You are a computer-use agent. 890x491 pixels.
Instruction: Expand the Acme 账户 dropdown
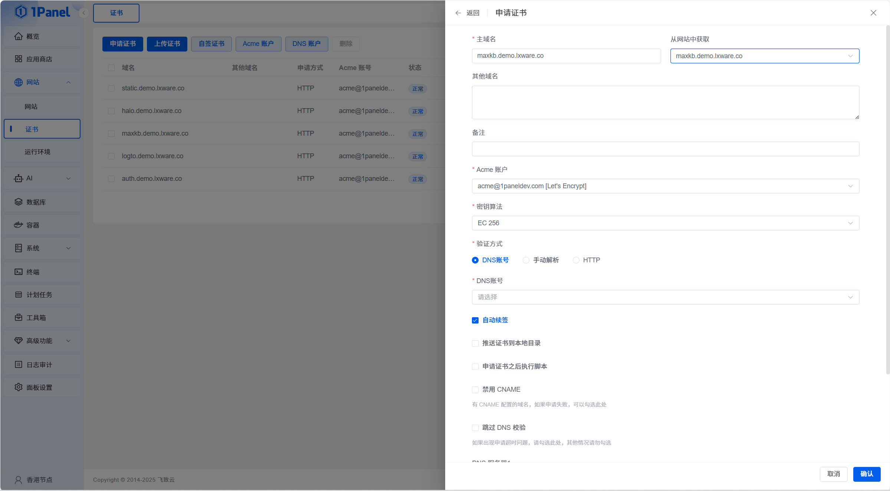tap(665, 186)
